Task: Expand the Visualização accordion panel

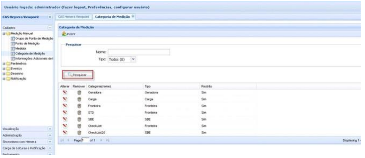Action: (x=51, y=128)
